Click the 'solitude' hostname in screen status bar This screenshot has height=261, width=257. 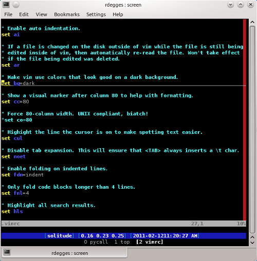[x=60, y=236]
